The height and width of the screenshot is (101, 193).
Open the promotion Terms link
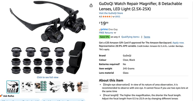tap(147, 37)
